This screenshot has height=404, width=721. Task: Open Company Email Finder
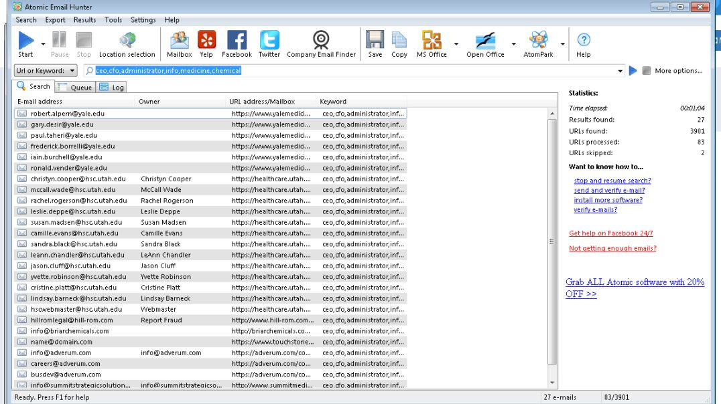pyautogui.click(x=321, y=44)
